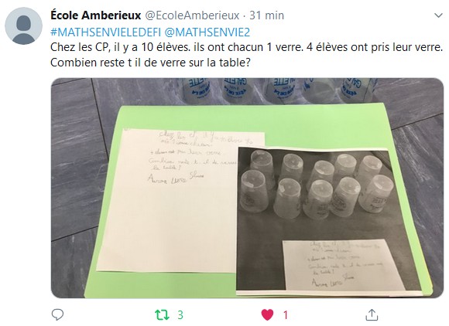Open the #MATHSENVIELEDEFI hashtag link
The height and width of the screenshot is (326, 449).
(105, 32)
